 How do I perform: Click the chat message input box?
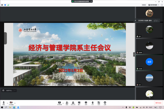[9, 90]
